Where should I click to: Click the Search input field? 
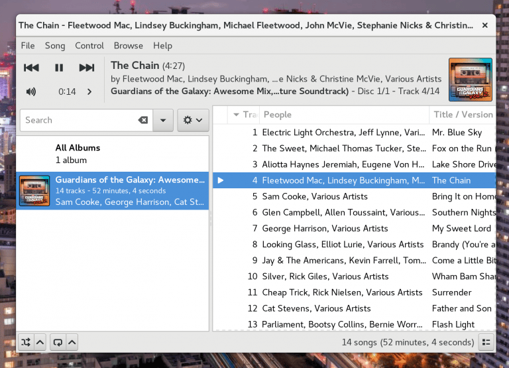80,120
